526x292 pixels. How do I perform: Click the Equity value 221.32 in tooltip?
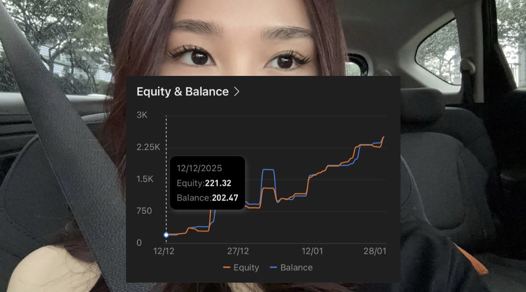click(218, 183)
